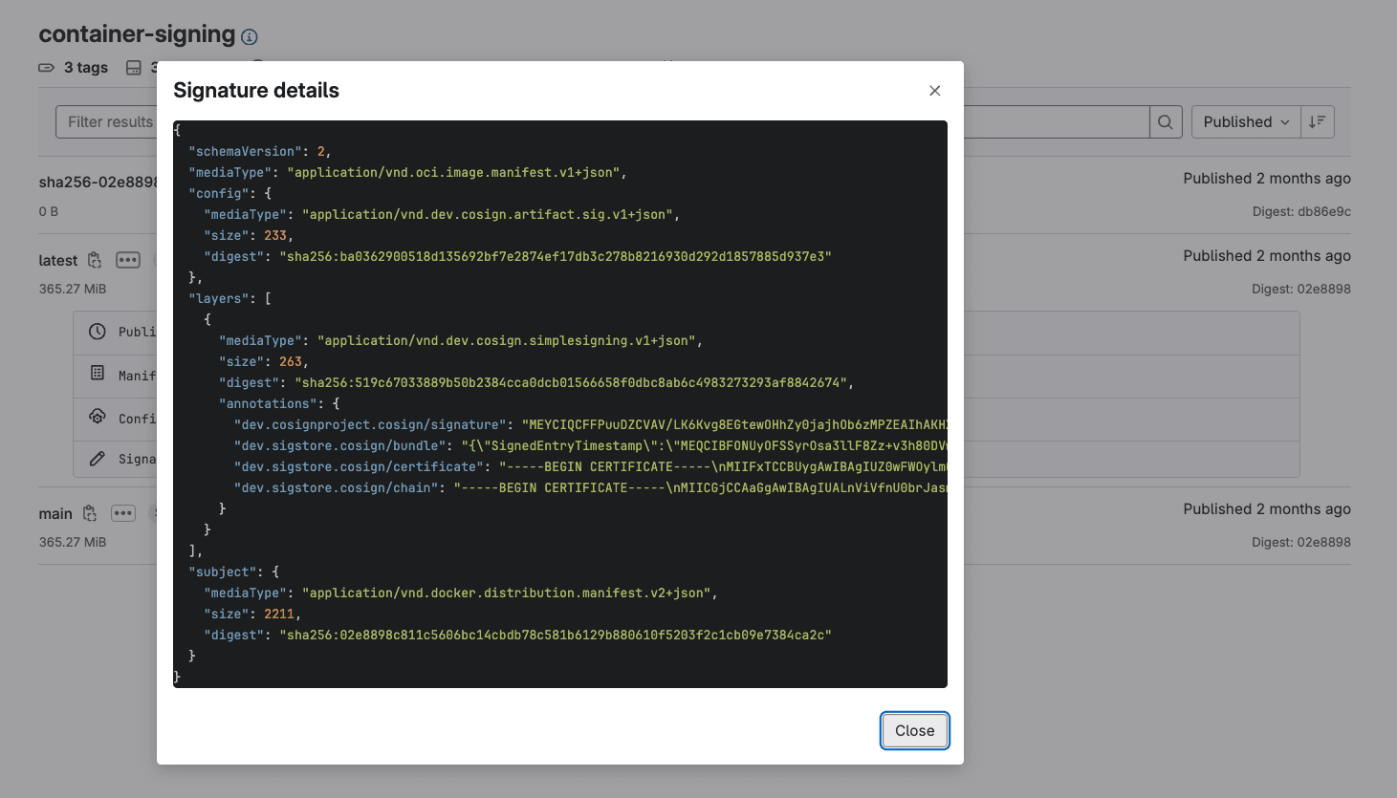Viewport: 1397px width, 798px height.
Task: Select the main tag name
Action: 55,513
